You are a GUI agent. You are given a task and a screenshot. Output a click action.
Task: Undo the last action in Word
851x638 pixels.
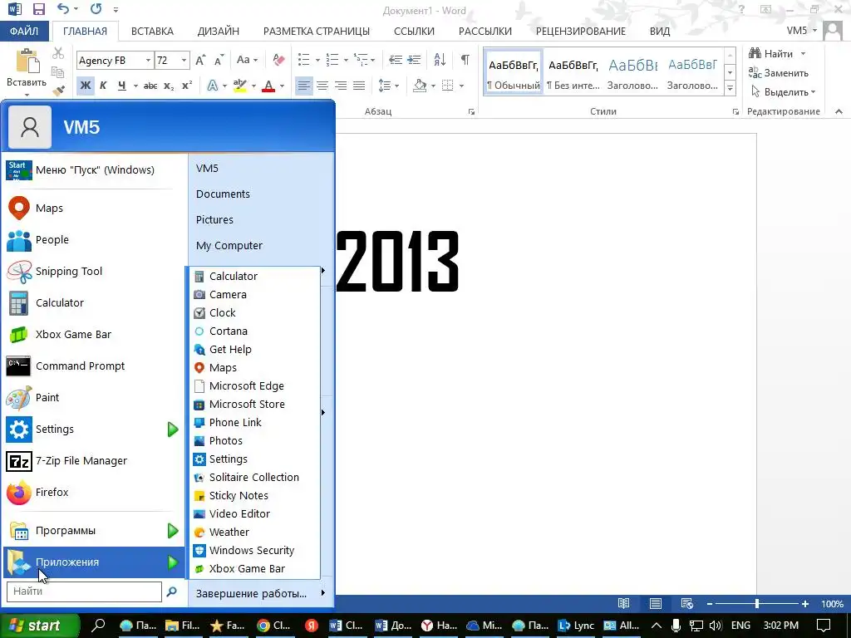tap(63, 9)
